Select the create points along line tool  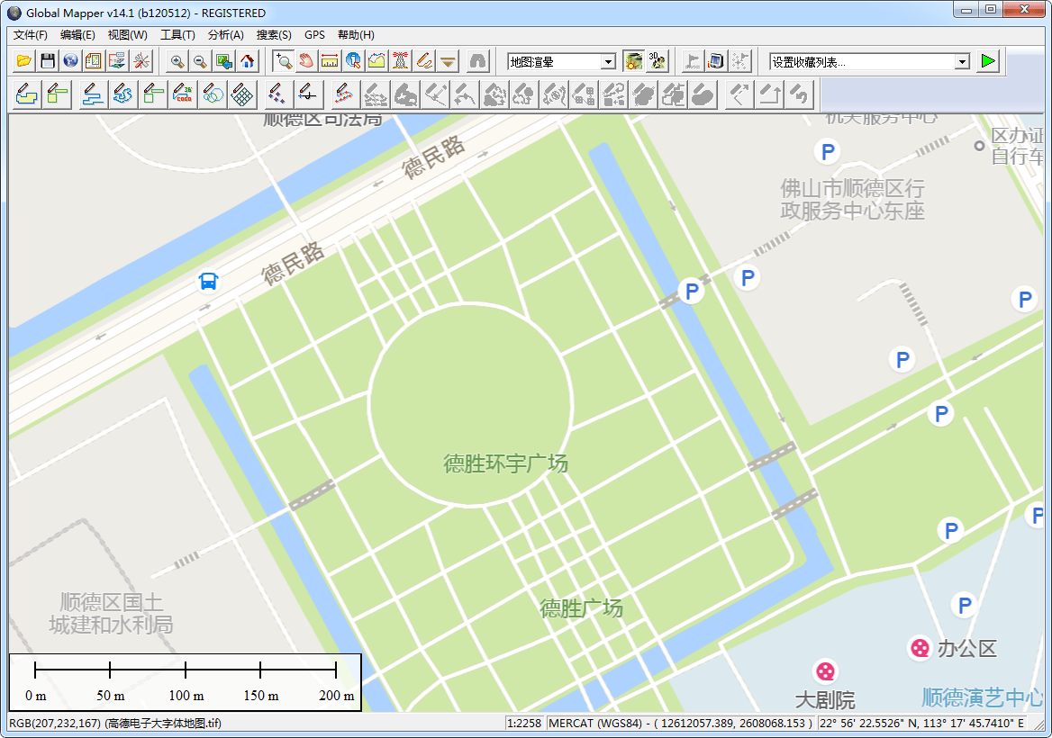343,94
